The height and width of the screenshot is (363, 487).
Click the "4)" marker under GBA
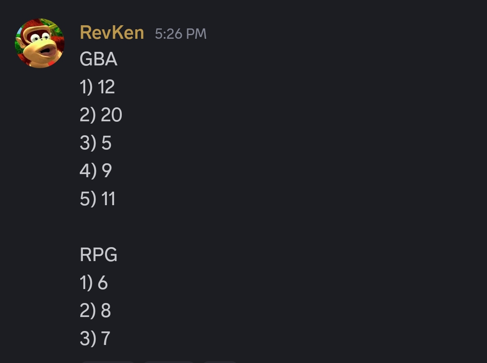point(87,171)
